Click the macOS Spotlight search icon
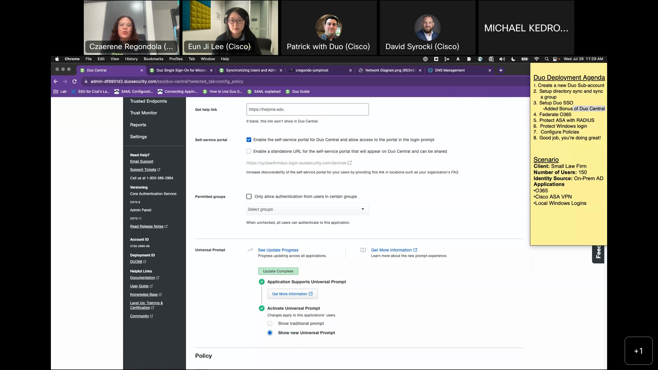 547,59
